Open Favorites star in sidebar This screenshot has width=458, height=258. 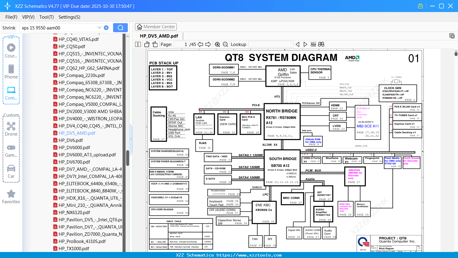pos(11,197)
